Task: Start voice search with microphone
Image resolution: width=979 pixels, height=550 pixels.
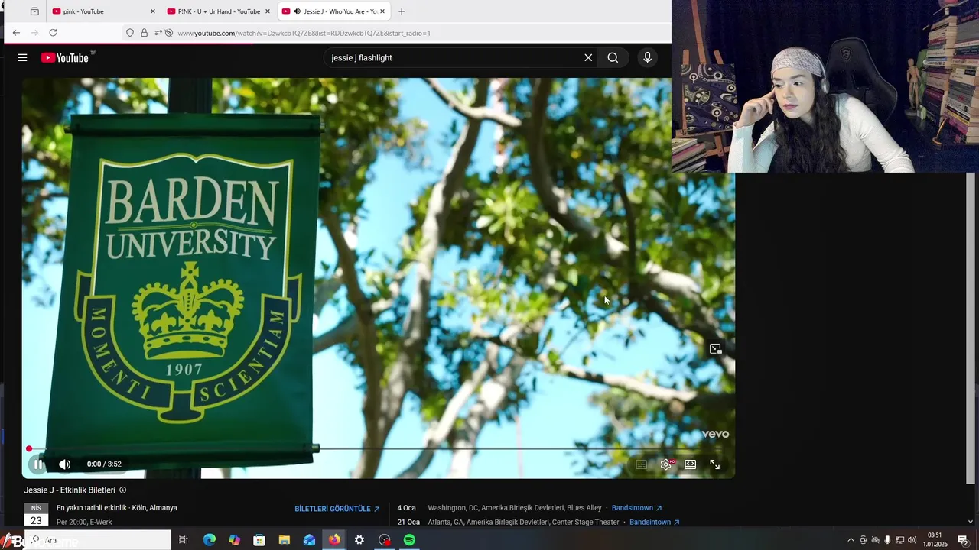Action: pos(647,57)
